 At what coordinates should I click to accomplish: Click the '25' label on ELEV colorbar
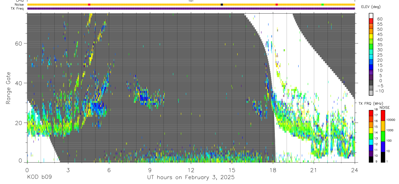point(380,55)
